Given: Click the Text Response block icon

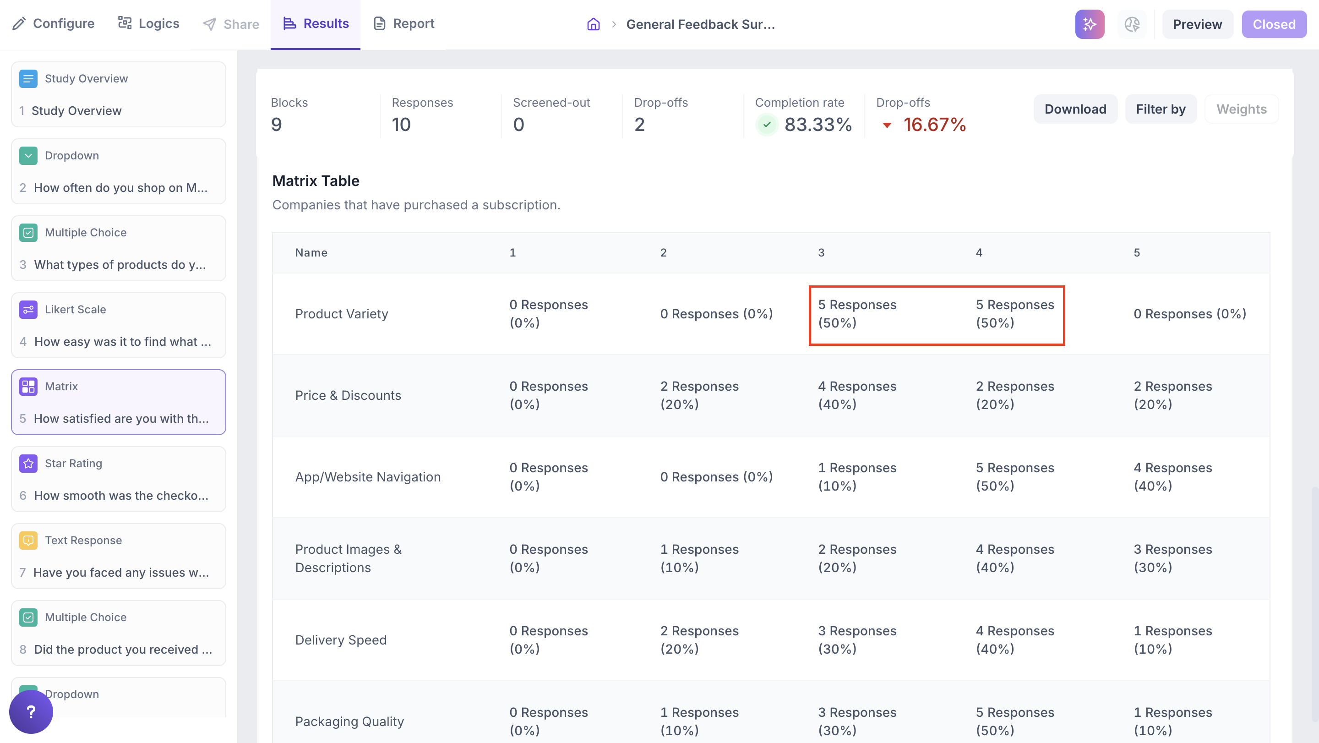Looking at the screenshot, I should pos(28,540).
